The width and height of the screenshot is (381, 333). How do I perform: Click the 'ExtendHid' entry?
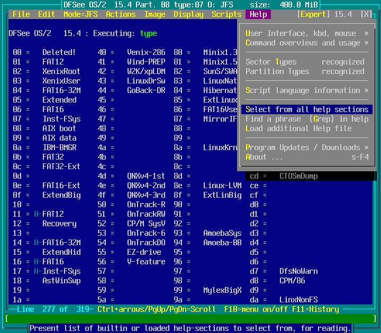click(61, 252)
